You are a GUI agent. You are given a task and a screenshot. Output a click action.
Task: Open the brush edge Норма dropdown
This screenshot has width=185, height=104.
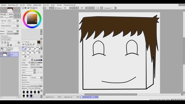click(28, 60)
